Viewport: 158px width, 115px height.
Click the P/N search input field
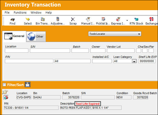(x=29, y=61)
